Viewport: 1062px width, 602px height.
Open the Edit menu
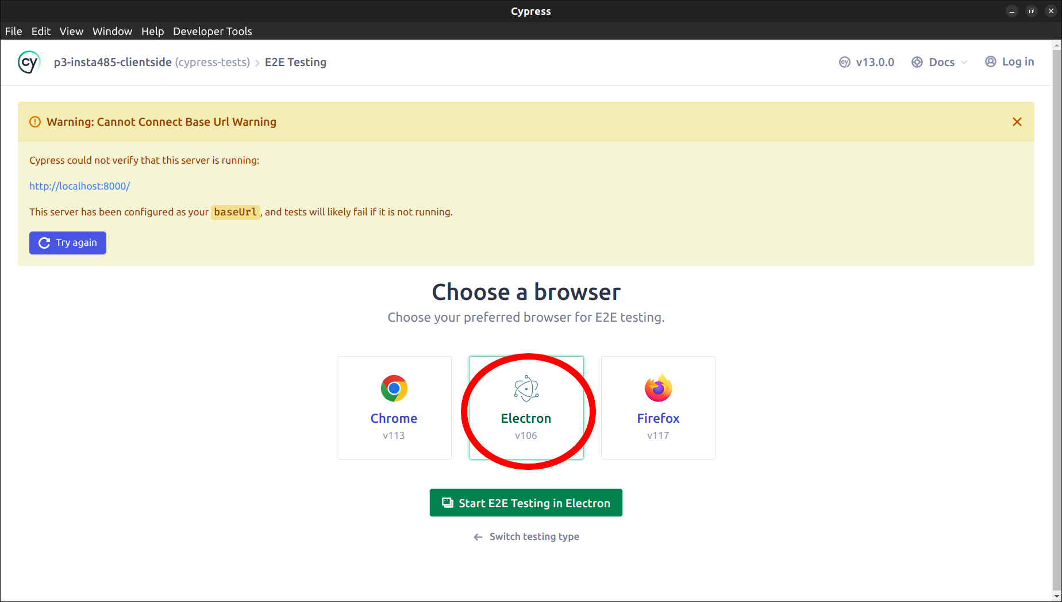(41, 31)
